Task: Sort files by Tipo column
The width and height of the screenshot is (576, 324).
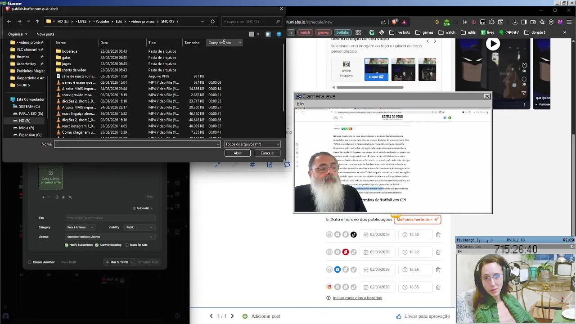Action: tap(152, 43)
